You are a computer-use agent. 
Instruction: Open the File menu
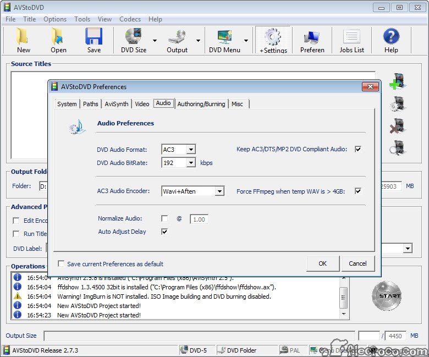(x=10, y=19)
